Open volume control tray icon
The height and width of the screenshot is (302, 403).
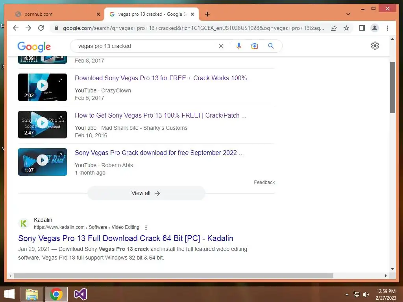[x=366, y=295]
